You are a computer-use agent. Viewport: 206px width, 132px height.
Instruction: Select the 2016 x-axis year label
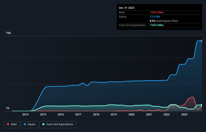click(61, 114)
